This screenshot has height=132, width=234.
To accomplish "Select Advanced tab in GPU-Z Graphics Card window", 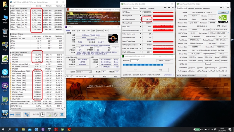I will 198,9.
